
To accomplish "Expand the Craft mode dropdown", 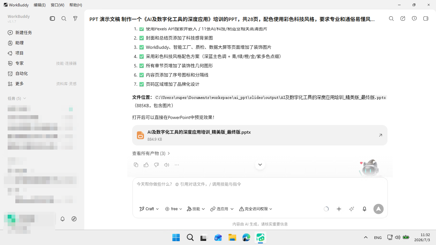I will [x=149, y=209].
